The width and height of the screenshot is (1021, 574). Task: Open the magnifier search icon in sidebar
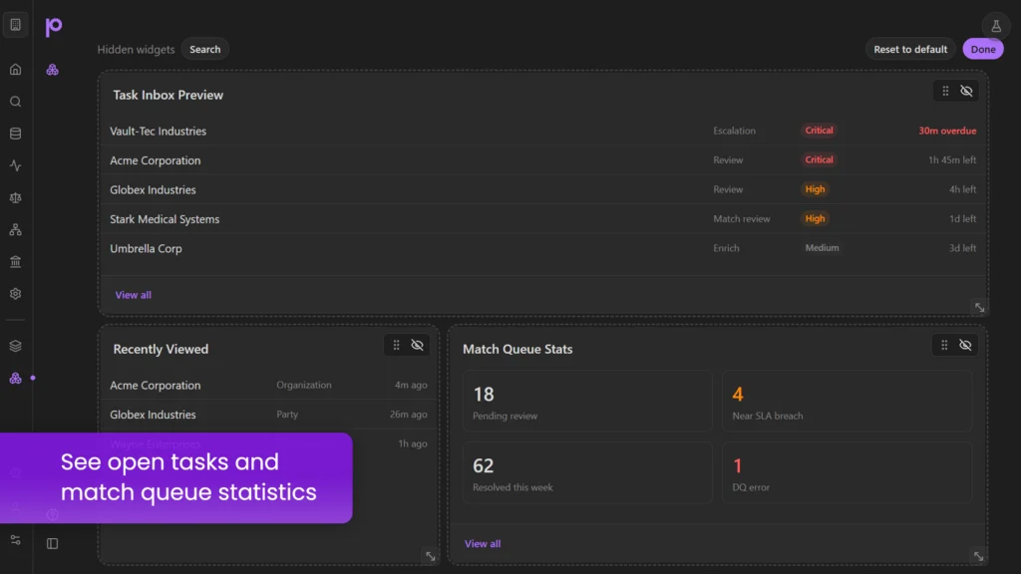point(16,102)
